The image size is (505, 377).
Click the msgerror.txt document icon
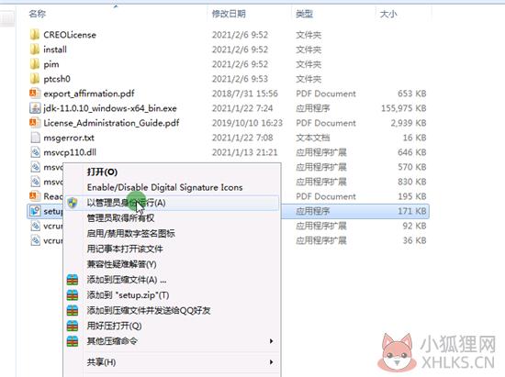coord(35,138)
